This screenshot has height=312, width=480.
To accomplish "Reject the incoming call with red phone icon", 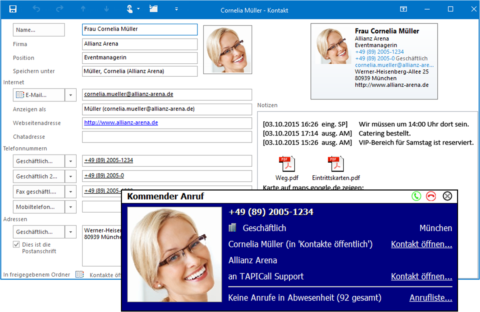I will tap(431, 196).
